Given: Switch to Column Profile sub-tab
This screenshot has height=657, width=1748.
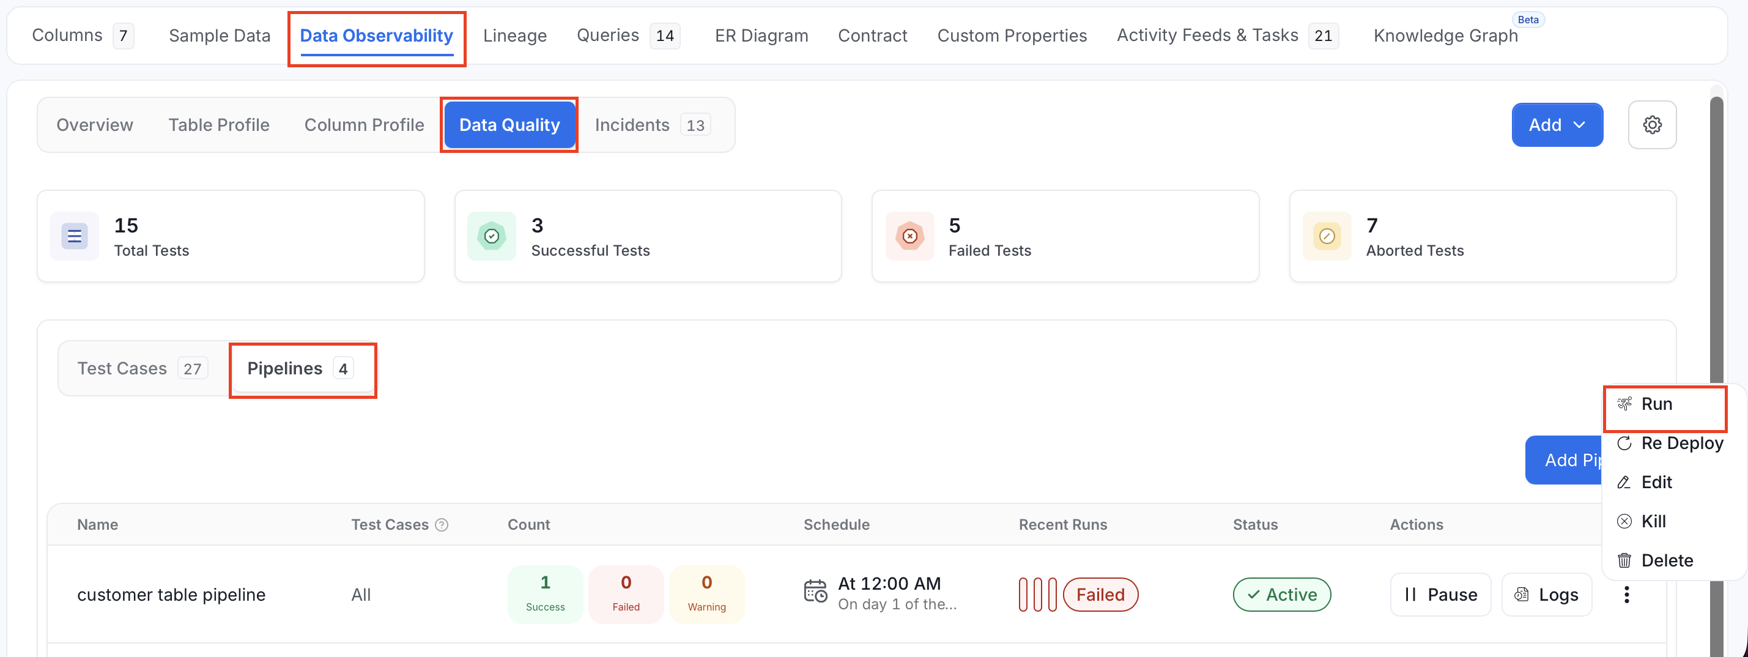Looking at the screenshot, I should point(365,125).
